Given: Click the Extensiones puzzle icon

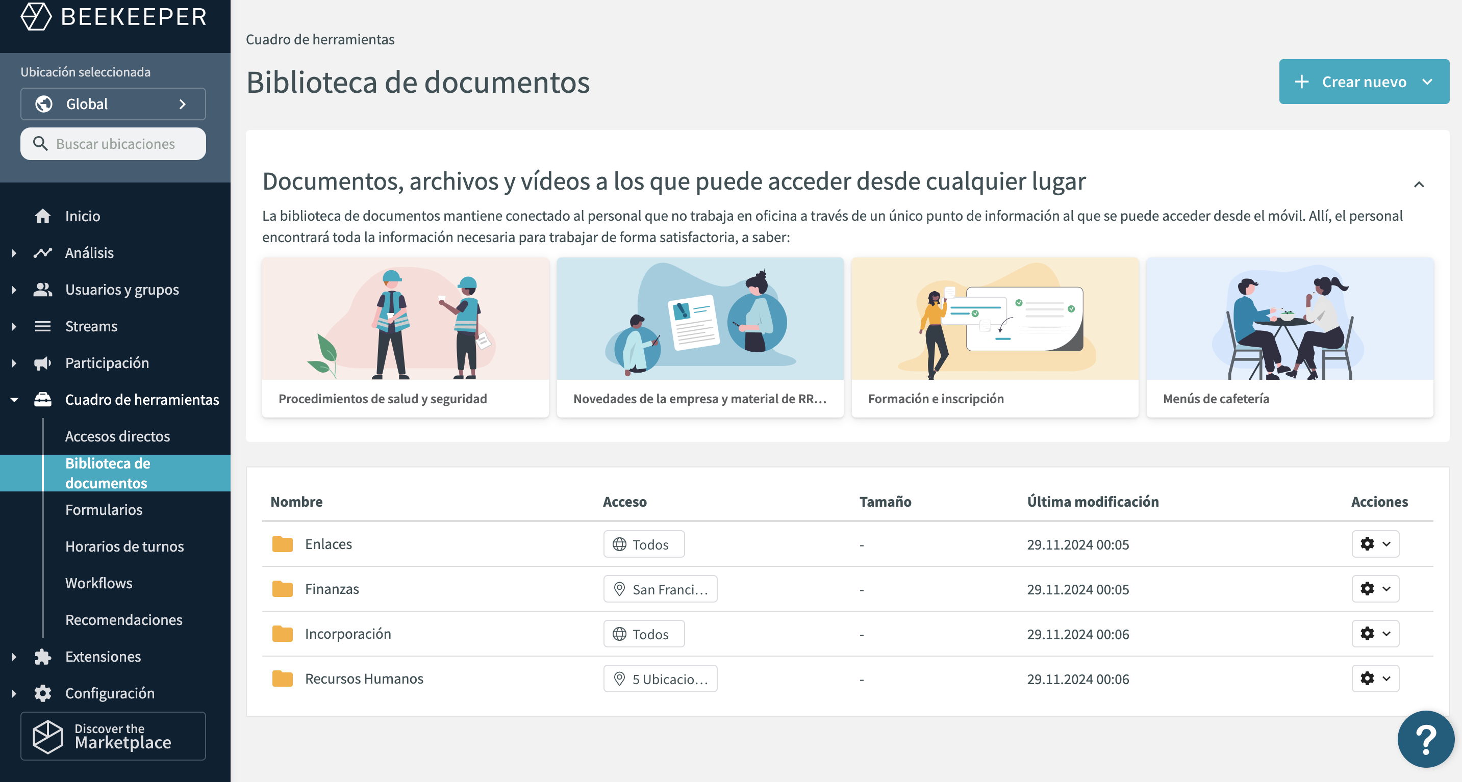Looking at the screenshot, I should point(42,657).
